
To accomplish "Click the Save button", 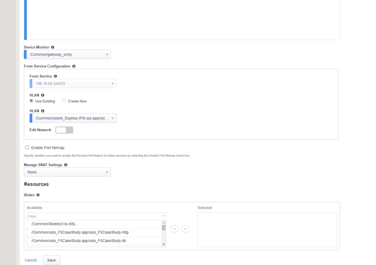I will click(52, 260).
